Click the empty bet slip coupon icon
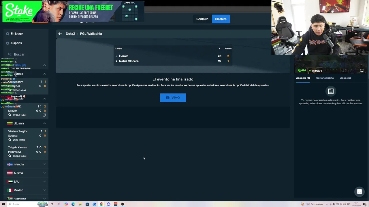This screenshot has height=207, width=369. coord(331,91)
